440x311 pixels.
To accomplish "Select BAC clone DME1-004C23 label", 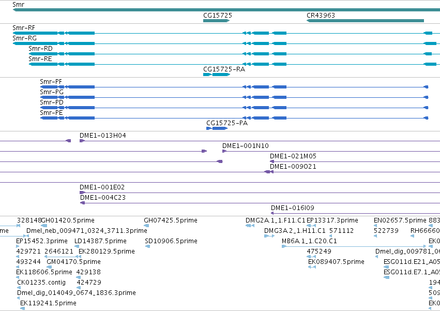I will pyautogui.click(x=103, y=198).
